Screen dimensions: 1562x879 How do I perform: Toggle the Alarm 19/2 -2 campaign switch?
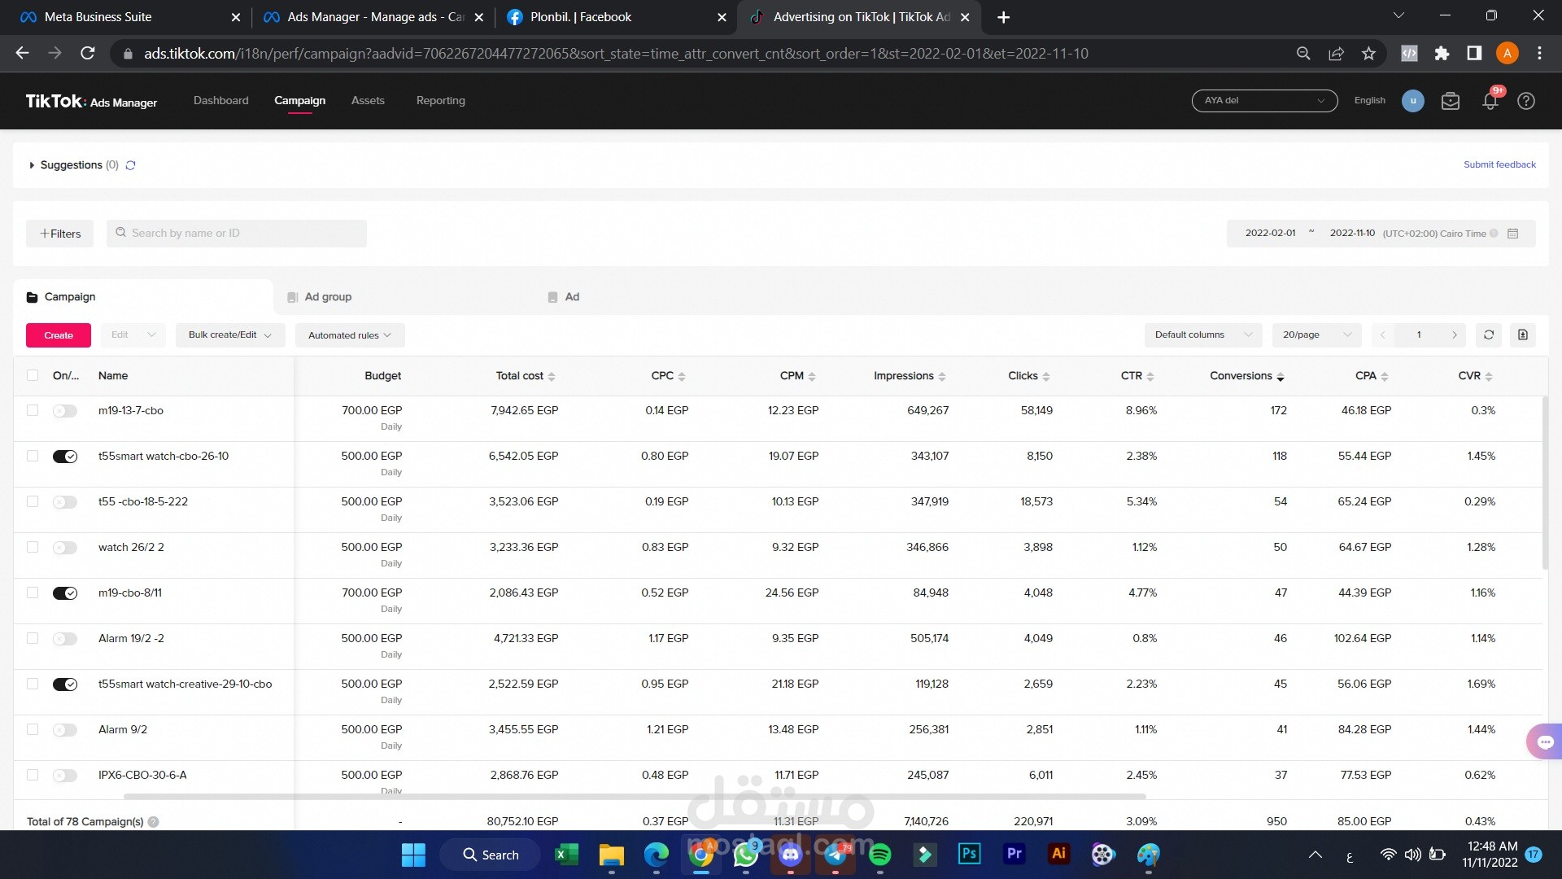[x=65, y=639]
